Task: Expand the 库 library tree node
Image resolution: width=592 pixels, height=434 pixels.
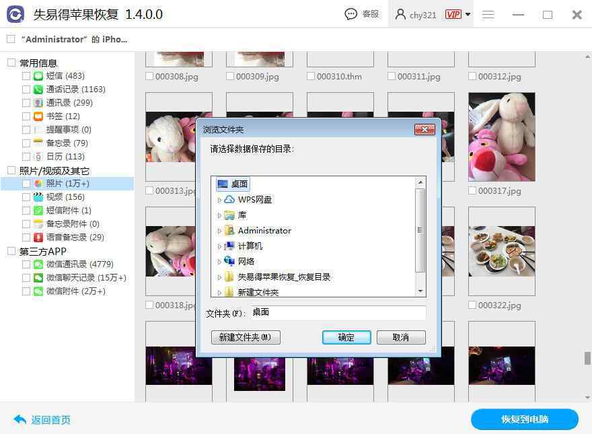Action: coord(219,215)
